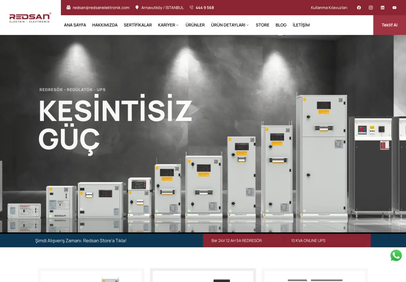Open BLOG menu item
406x282 pixels.
(x=281, y=25)
